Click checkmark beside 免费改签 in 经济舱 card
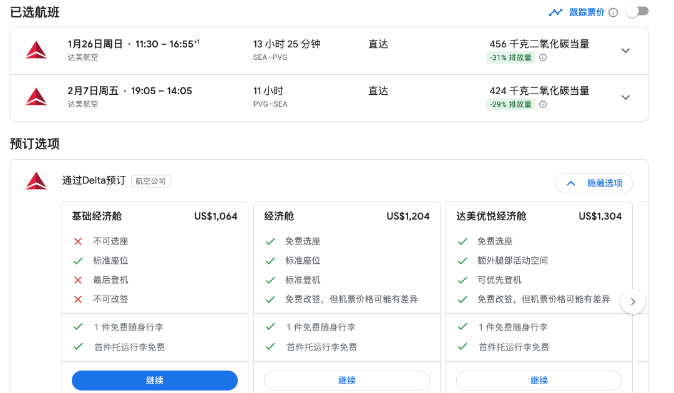Screen dimensions: 674x393 [270, 300]
